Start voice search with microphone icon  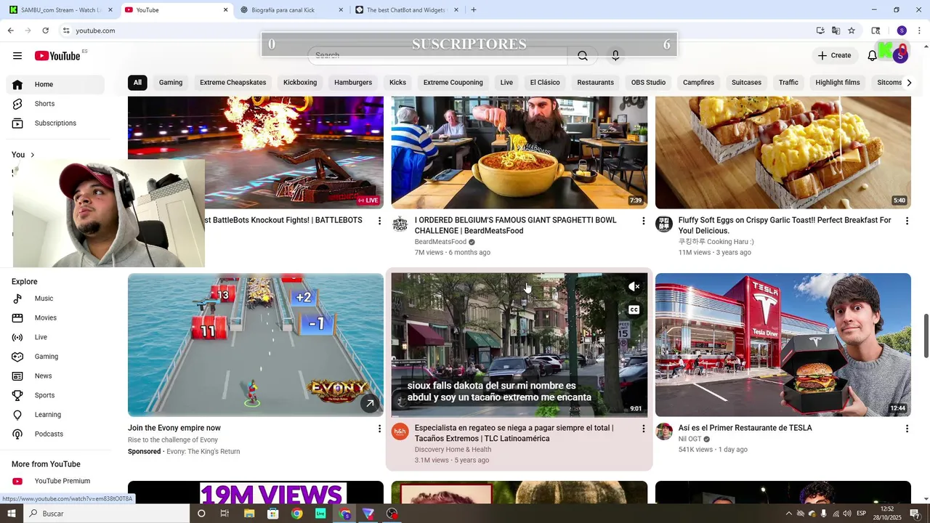point(615,56)
